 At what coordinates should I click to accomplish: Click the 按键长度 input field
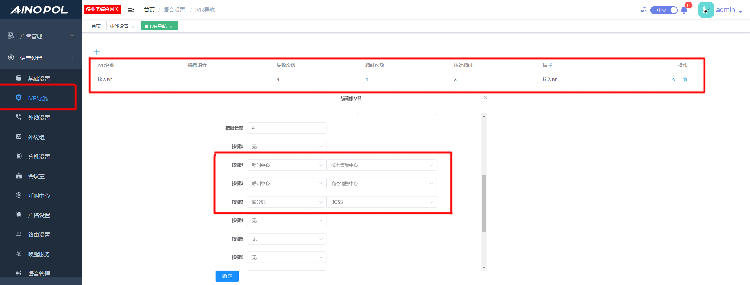point(286,128)
